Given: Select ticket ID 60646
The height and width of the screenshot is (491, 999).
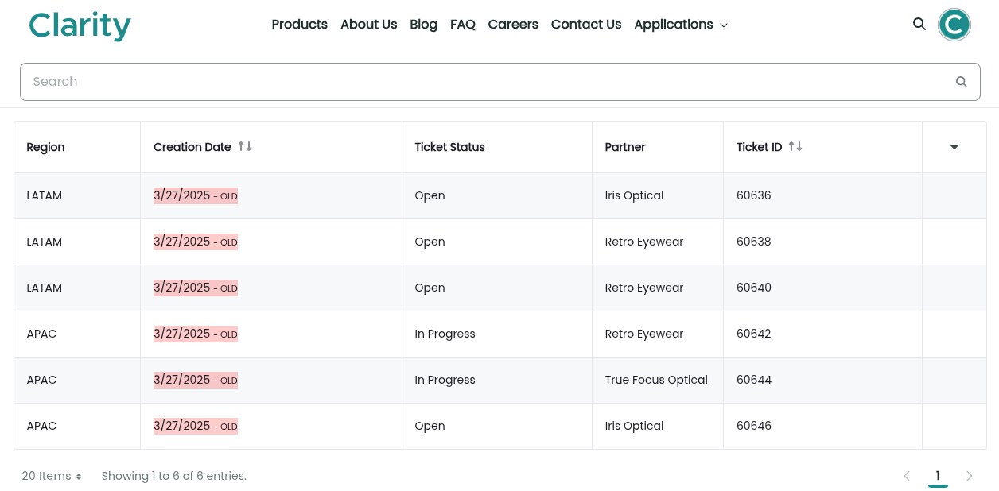Looking at the screenshot, I should (x=754, y=426).
